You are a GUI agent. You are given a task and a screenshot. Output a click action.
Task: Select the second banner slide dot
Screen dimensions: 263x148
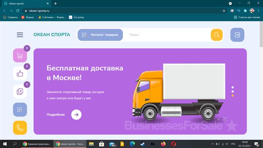coord(233,91)
